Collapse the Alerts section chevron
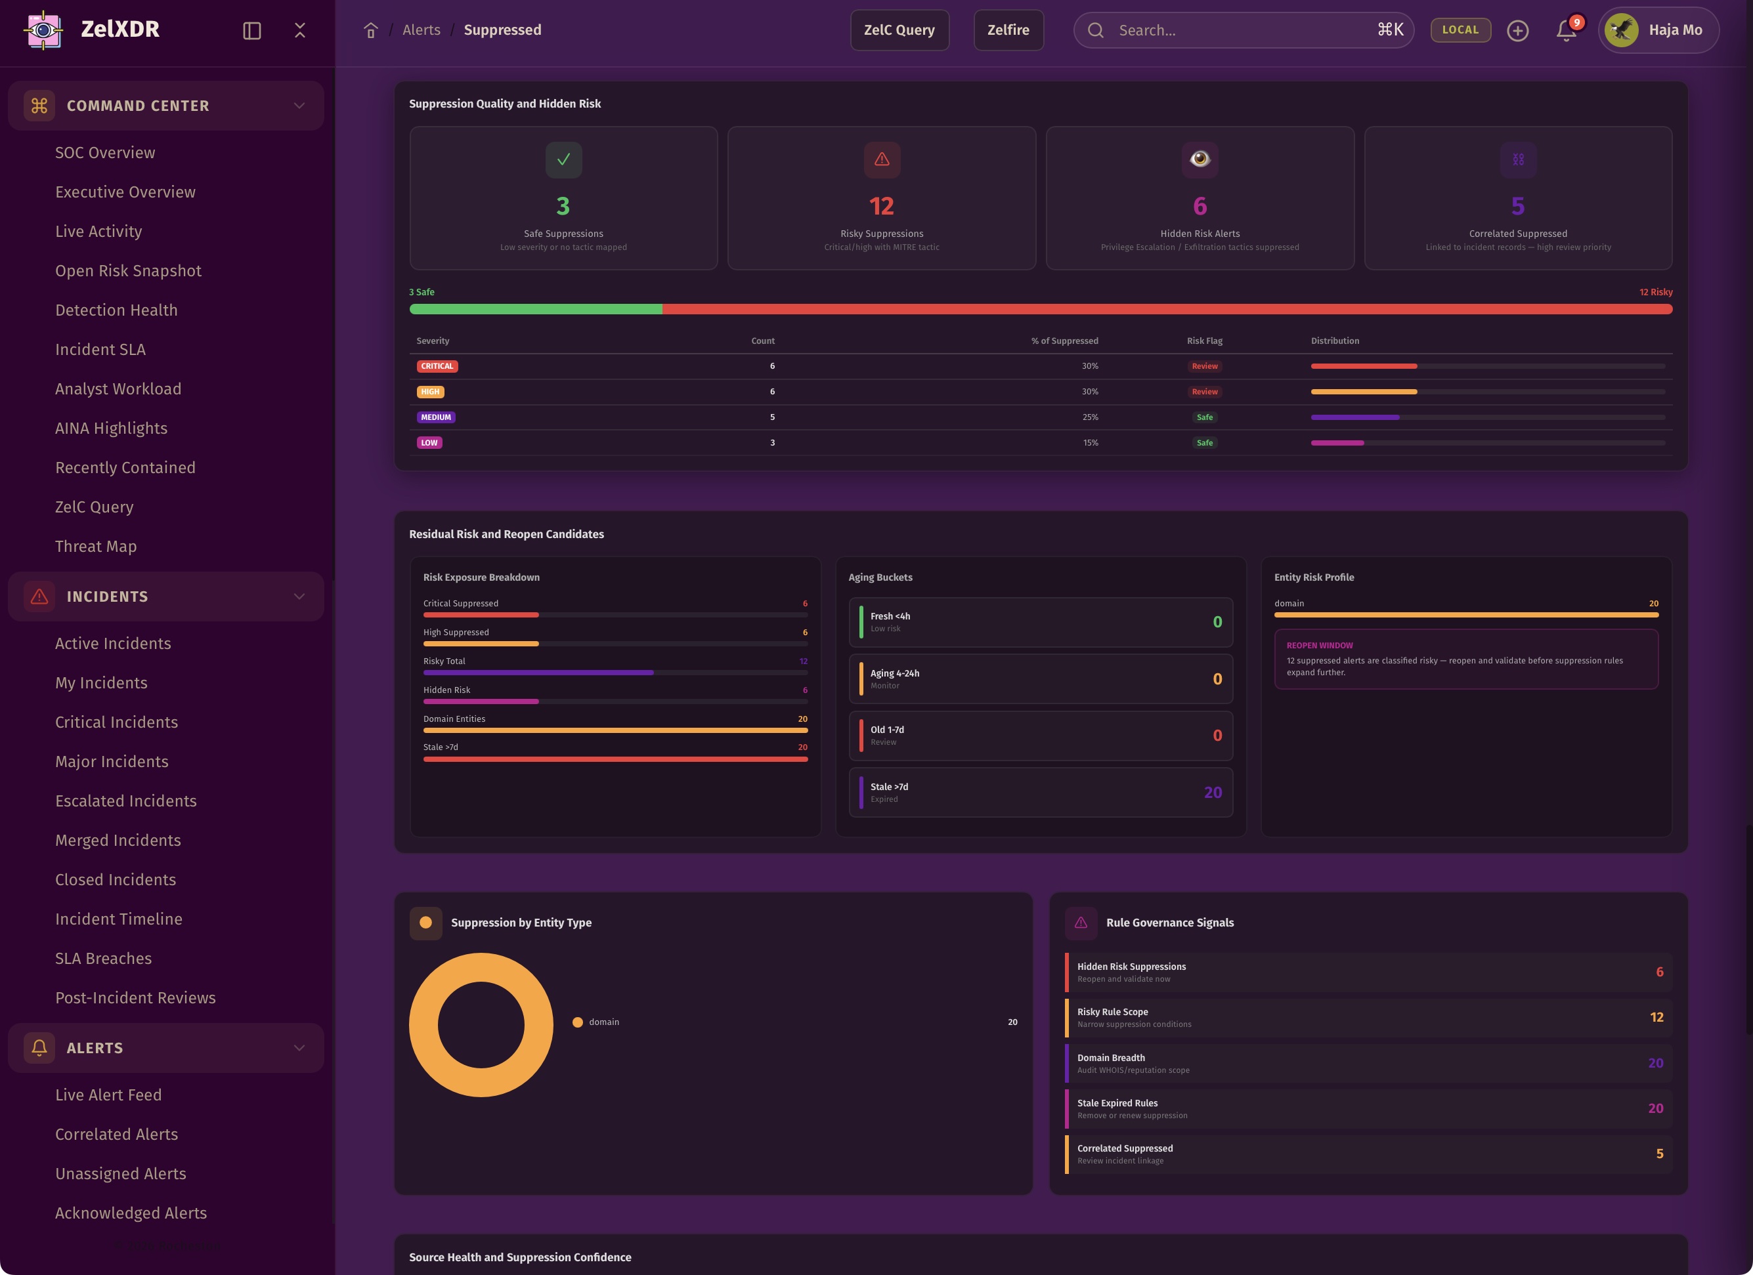This screenshot has height=1275, width=1753. point(299,1048)
